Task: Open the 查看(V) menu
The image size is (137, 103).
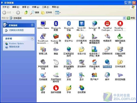Action: [25, 7]
